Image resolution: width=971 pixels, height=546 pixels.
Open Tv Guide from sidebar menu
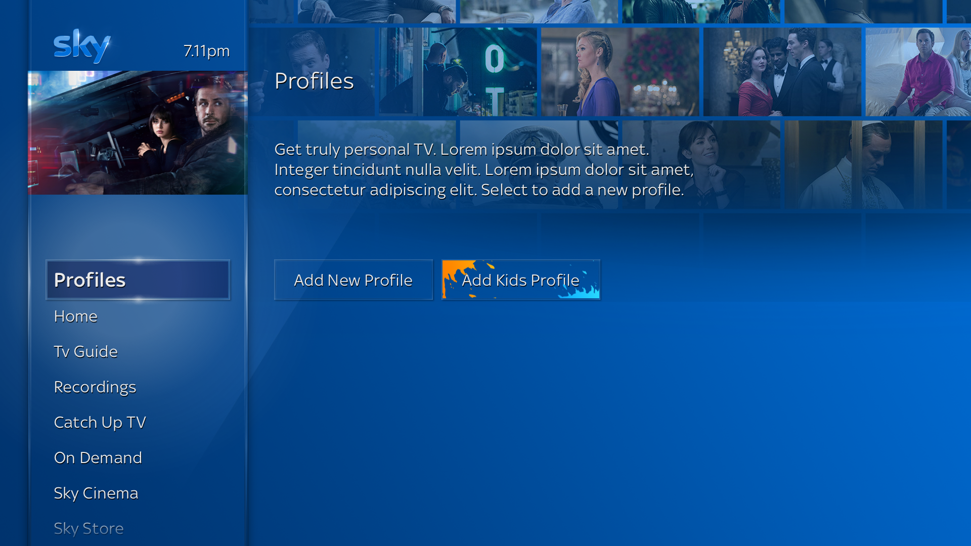[85, 352]
